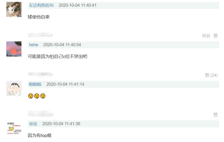The height and width of the screenshot is (142, 224).
Task: Visit profile of user 丝丝
Action: (33, 124)
